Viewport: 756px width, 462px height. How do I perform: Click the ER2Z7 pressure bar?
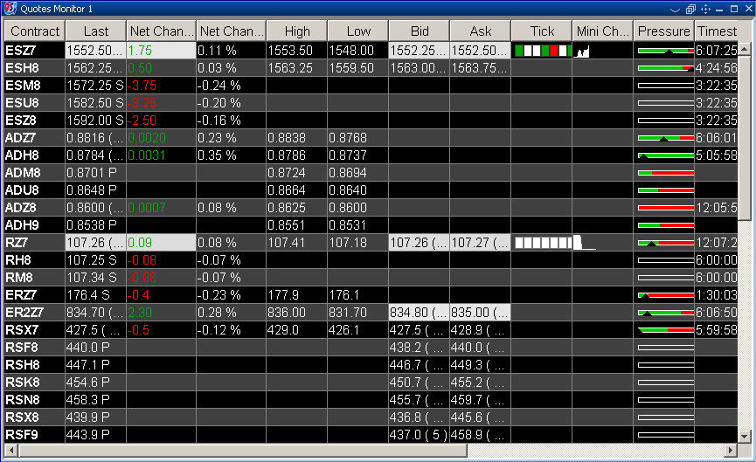666,313
